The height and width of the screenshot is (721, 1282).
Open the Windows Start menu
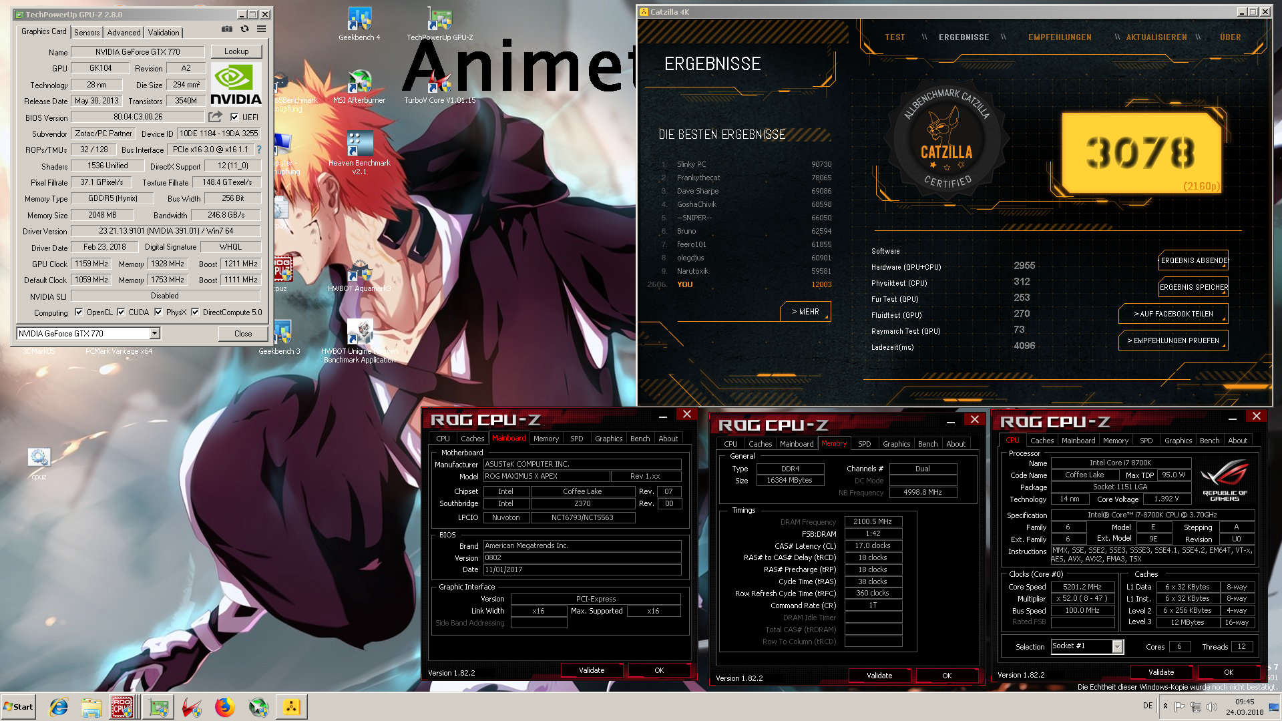pyautogui.click(x=18, y=707)
